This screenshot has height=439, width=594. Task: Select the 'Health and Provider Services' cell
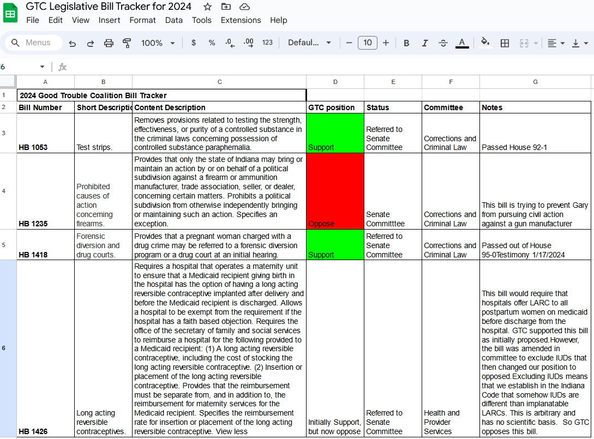click(x=451, y=348)
